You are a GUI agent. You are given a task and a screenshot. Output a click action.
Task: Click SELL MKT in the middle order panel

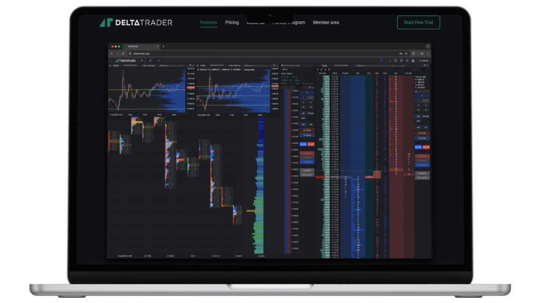[311, 144]
